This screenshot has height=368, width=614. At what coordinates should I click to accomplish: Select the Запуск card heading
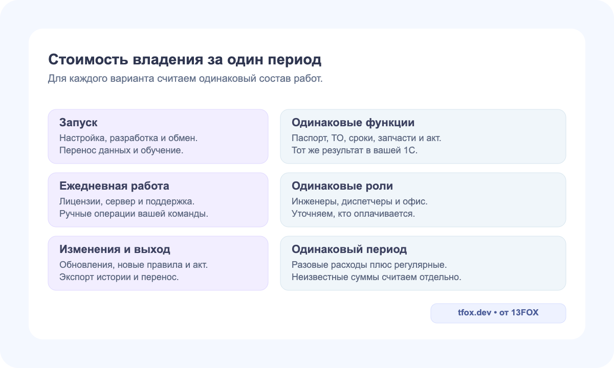[78, 123]
